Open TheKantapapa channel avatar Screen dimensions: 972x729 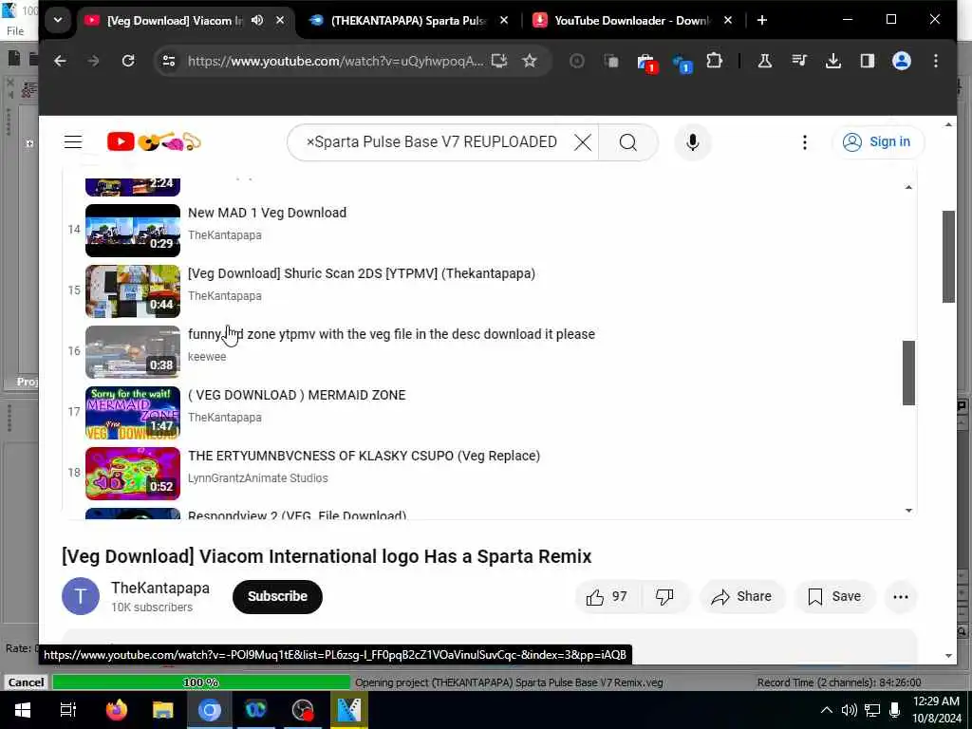pos(81,596)
